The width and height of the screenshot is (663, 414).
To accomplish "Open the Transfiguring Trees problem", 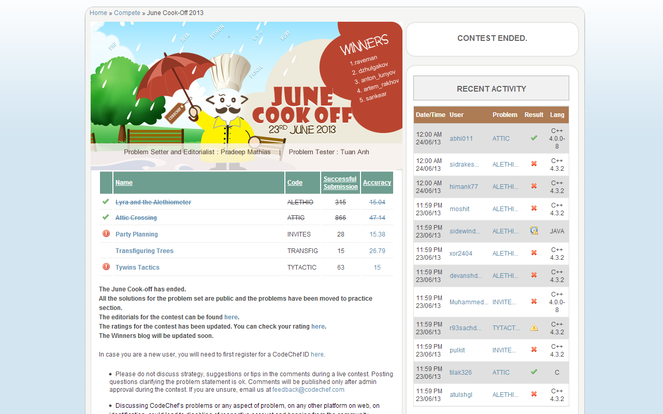I will coord(145,251).
